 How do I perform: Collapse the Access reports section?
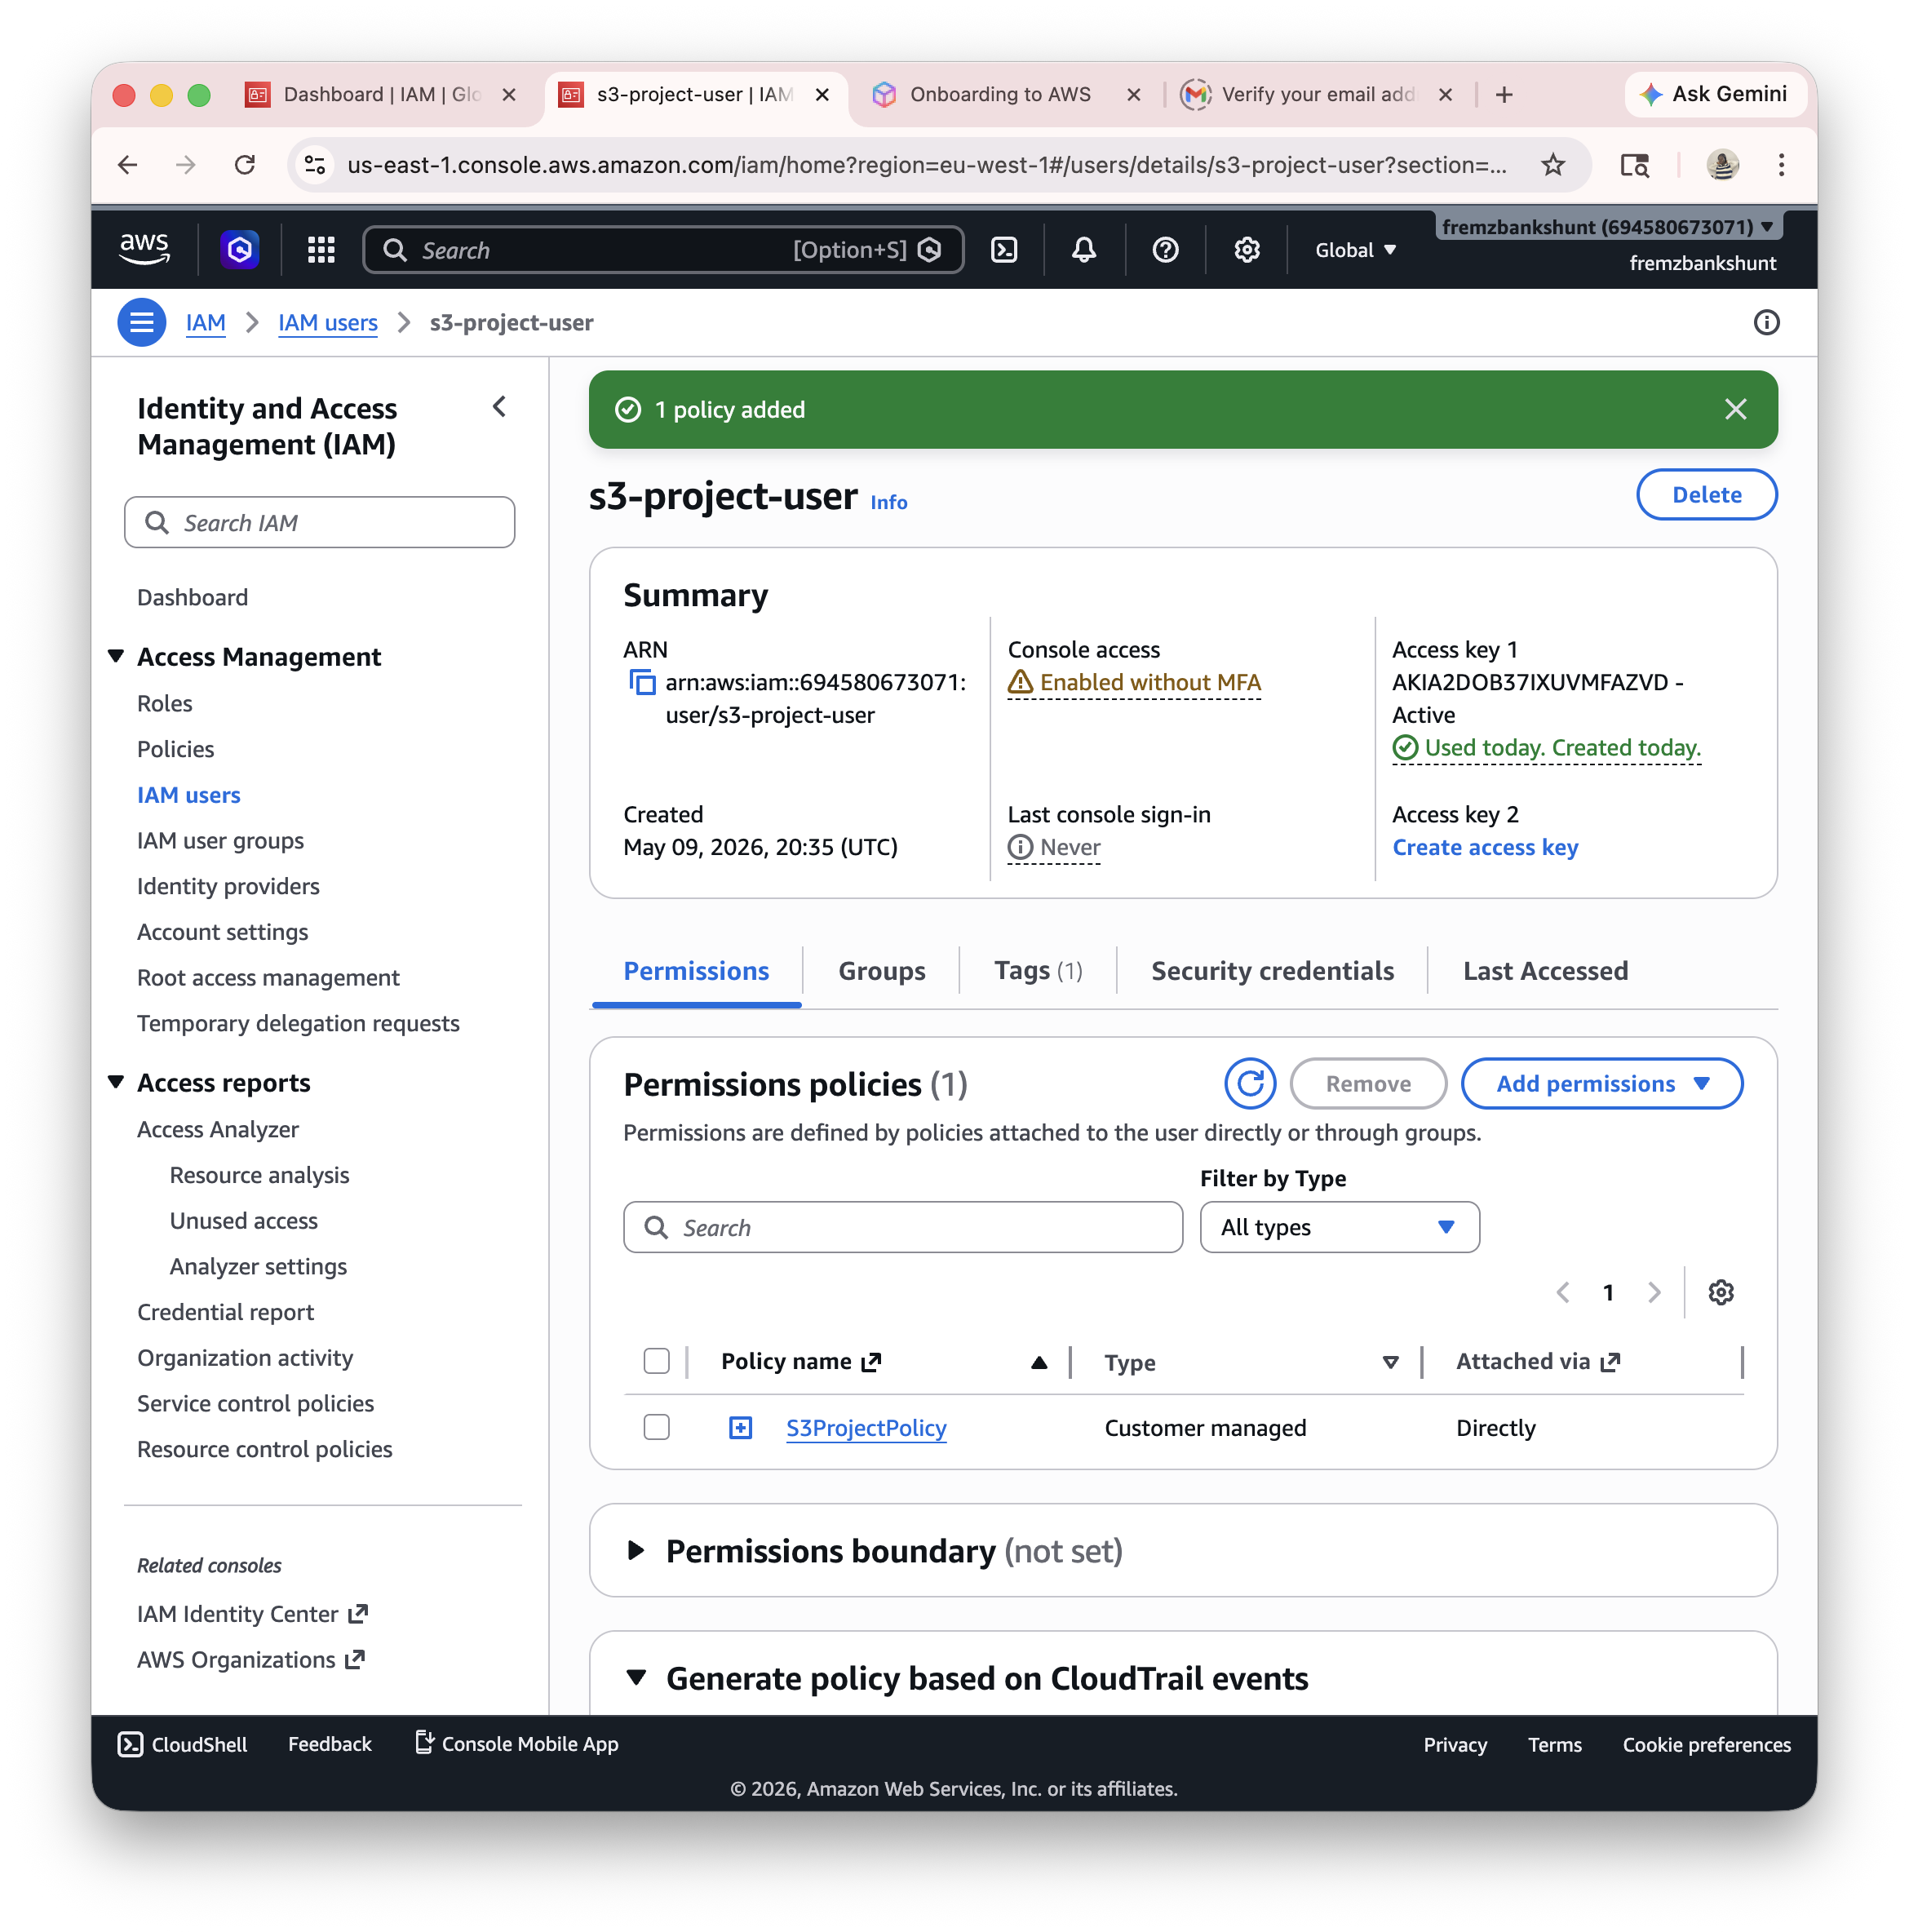coord(116,1082)
